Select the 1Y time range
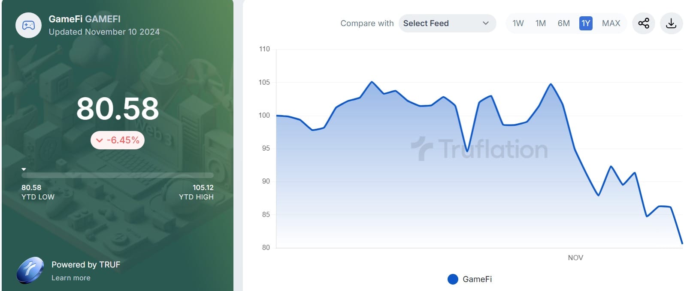This screenshot has height=291, width=684. (x=586, y=23)
